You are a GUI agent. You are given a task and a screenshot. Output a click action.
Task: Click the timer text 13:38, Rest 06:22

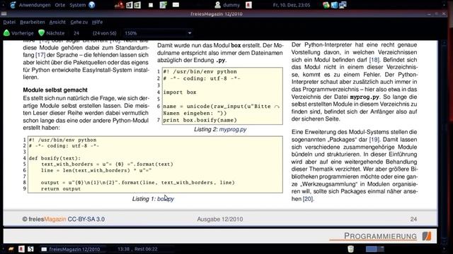click(137, 249)
